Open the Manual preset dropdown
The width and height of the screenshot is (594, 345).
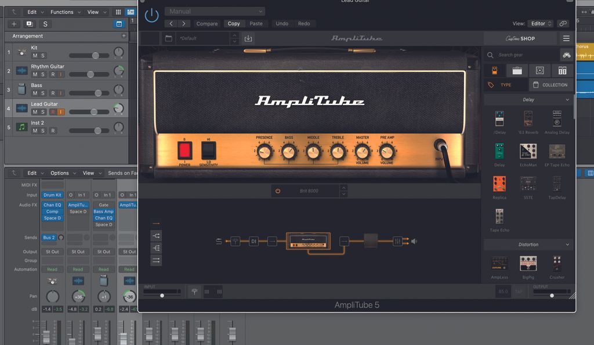click(x=215, y=11)
